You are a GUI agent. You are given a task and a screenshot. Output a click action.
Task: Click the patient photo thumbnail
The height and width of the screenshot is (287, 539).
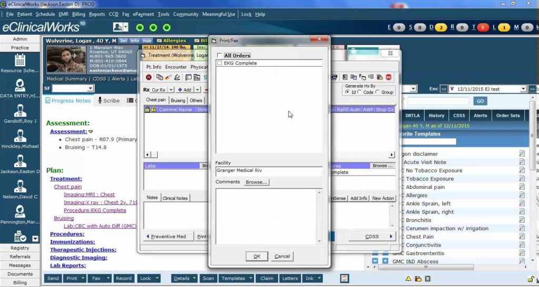(66, 59)
